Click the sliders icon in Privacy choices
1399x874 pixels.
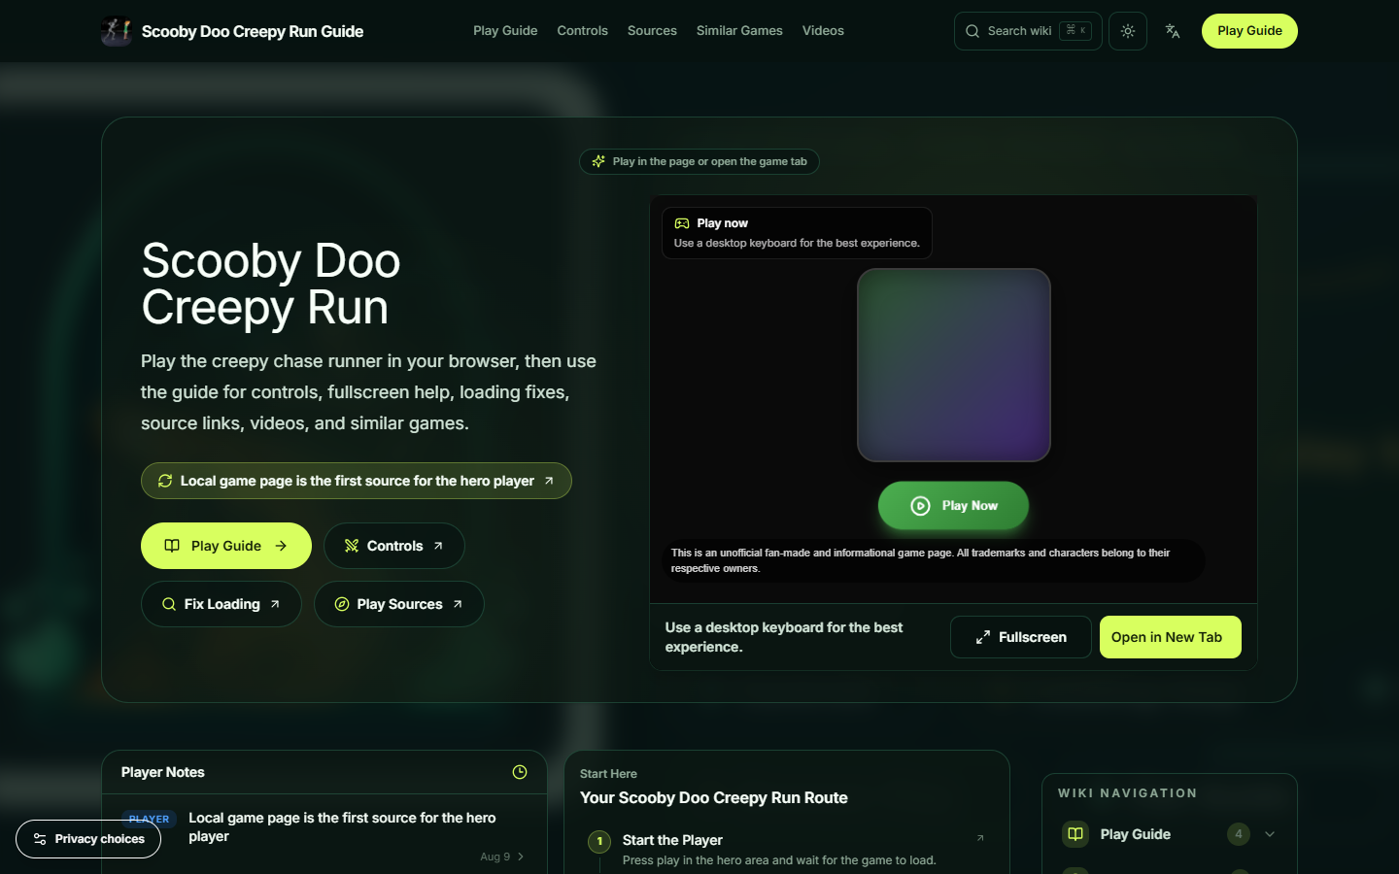coord(40,839)
